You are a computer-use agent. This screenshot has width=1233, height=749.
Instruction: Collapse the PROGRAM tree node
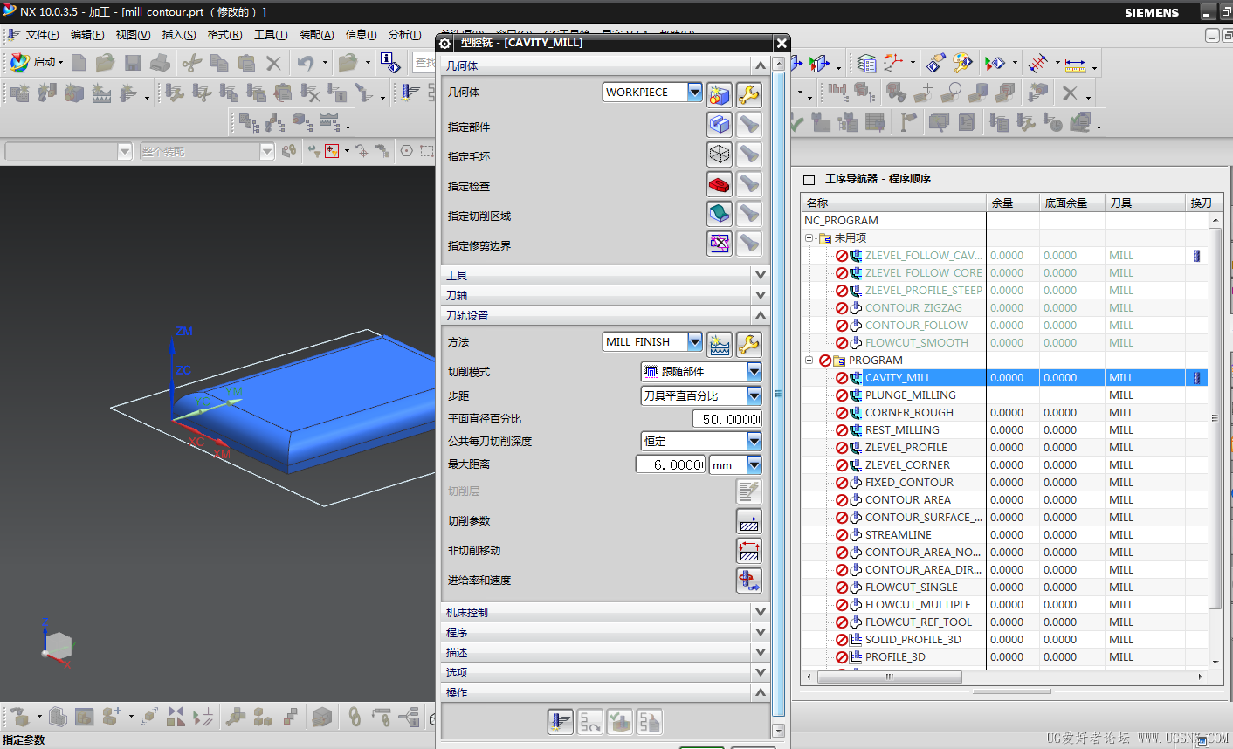[809, 360]
